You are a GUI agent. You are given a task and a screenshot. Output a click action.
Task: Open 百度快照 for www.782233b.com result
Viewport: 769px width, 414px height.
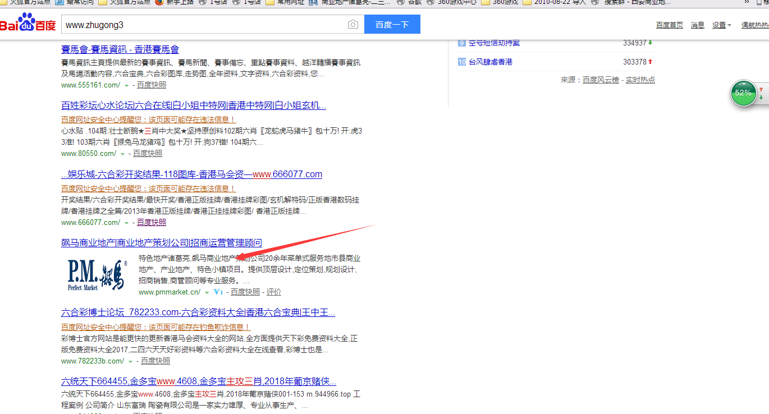pos(155,361)
